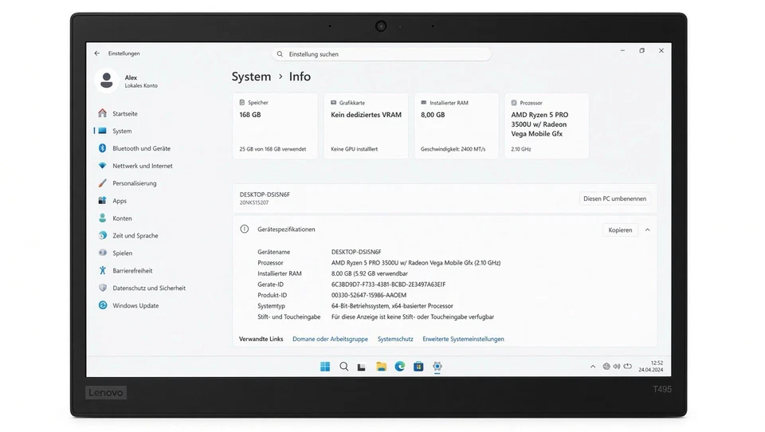Open Microsoft Store from taskbar
The width and height of the screenshot is (765, 432).
pyautogui.click(x=418, y=367)
